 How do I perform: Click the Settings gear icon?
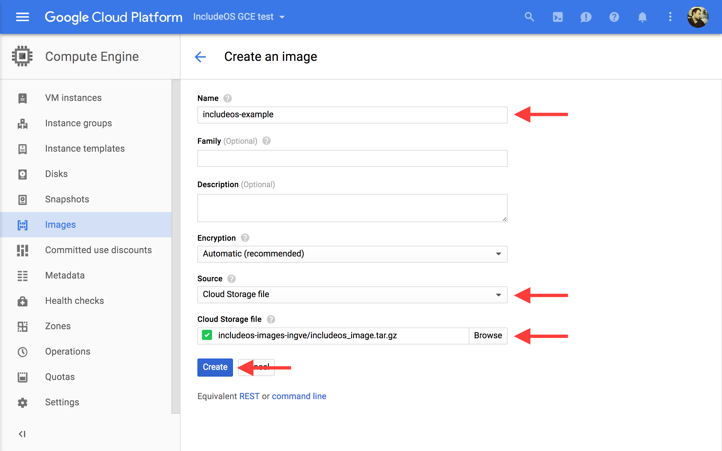(x=23, y=403)
